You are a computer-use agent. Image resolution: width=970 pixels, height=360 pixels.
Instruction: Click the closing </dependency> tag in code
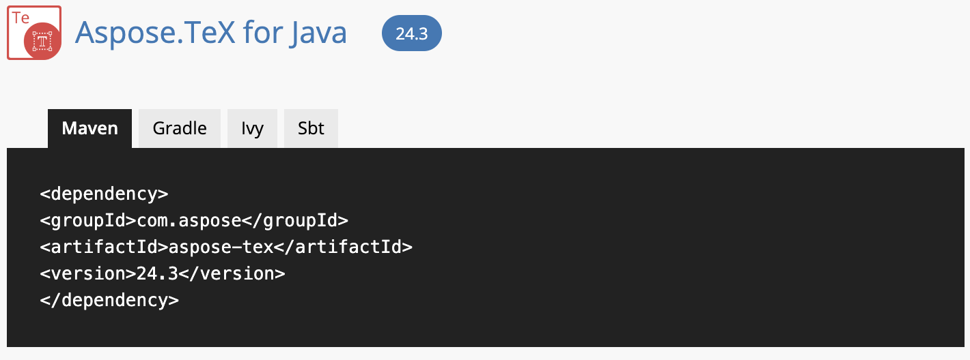pos(109,300)
